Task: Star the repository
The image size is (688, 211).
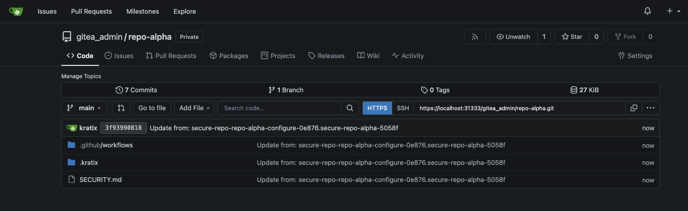Action: (x=572, y=37)
